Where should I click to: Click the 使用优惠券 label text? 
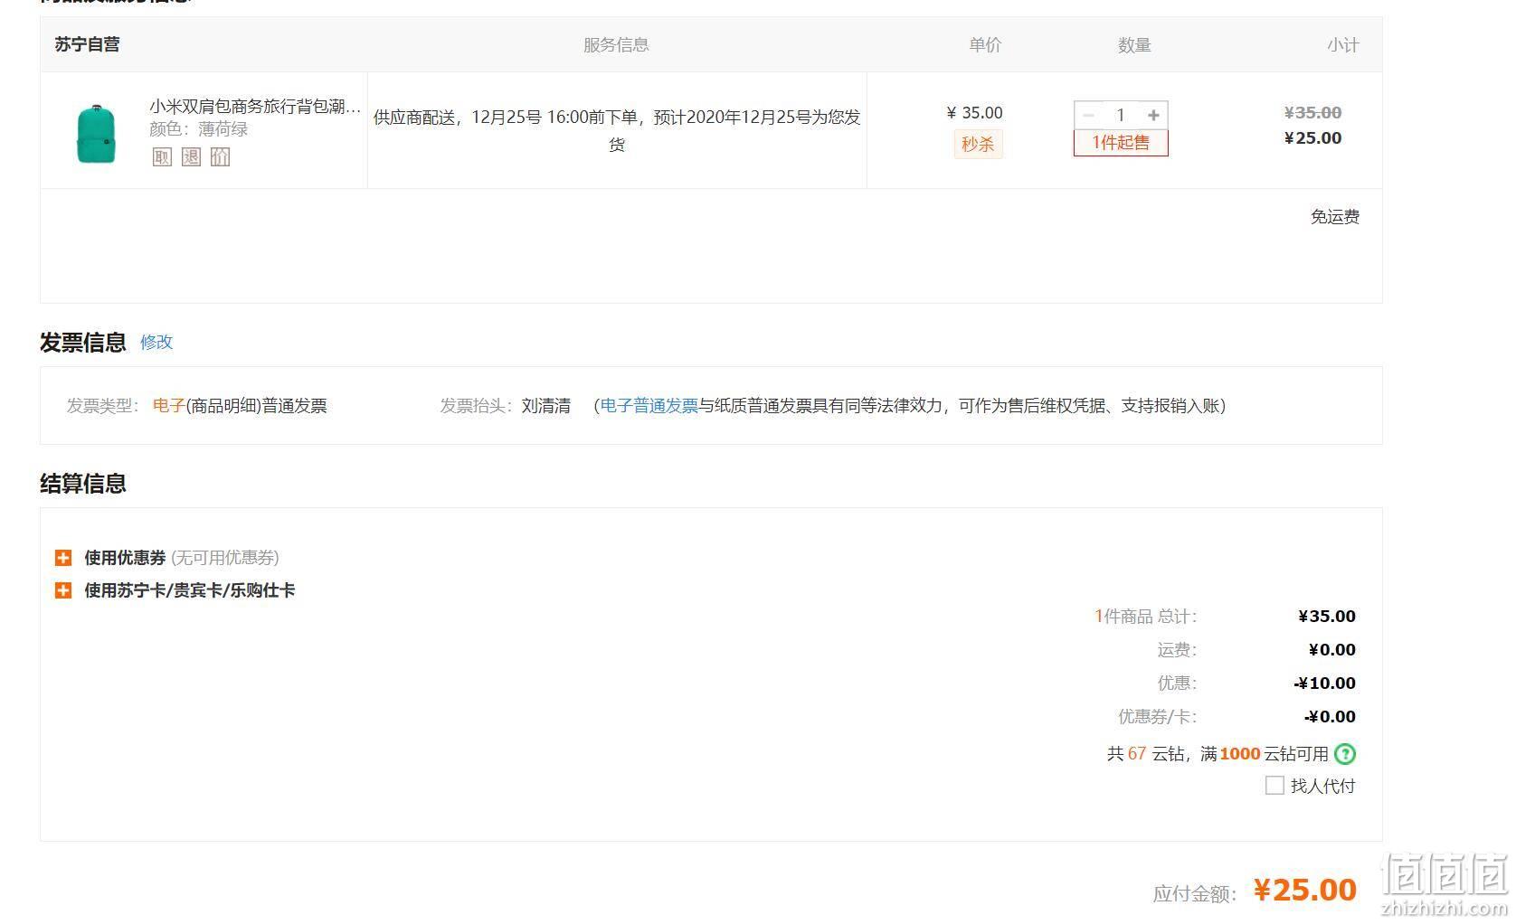pyautogui.click(x=125, y=558)
